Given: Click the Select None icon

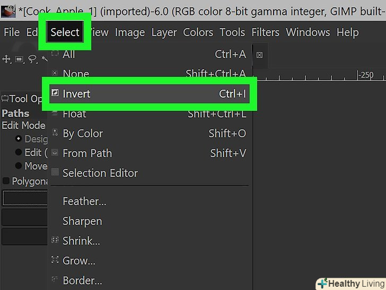Looking at the screenshot, I should point(55,74).
